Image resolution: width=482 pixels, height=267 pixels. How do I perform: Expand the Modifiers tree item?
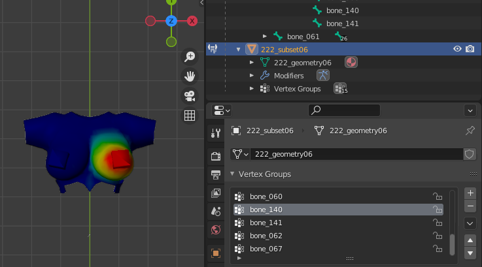click(x=252, y=75)
